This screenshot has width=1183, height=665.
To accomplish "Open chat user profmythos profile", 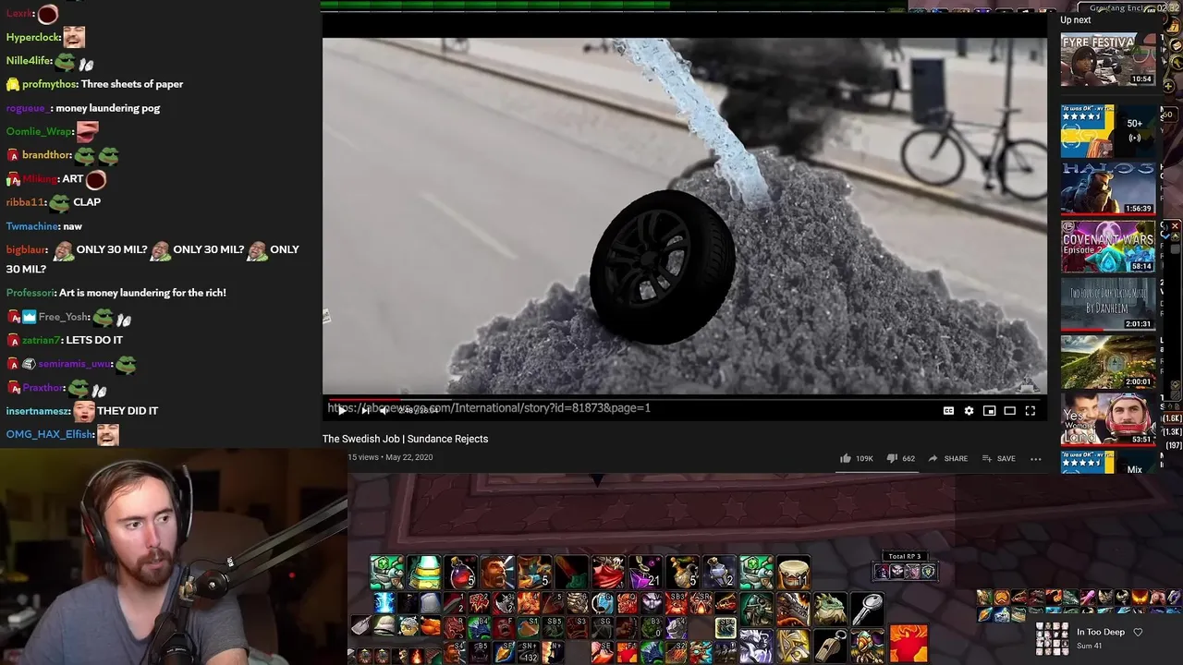I will 50,84.
